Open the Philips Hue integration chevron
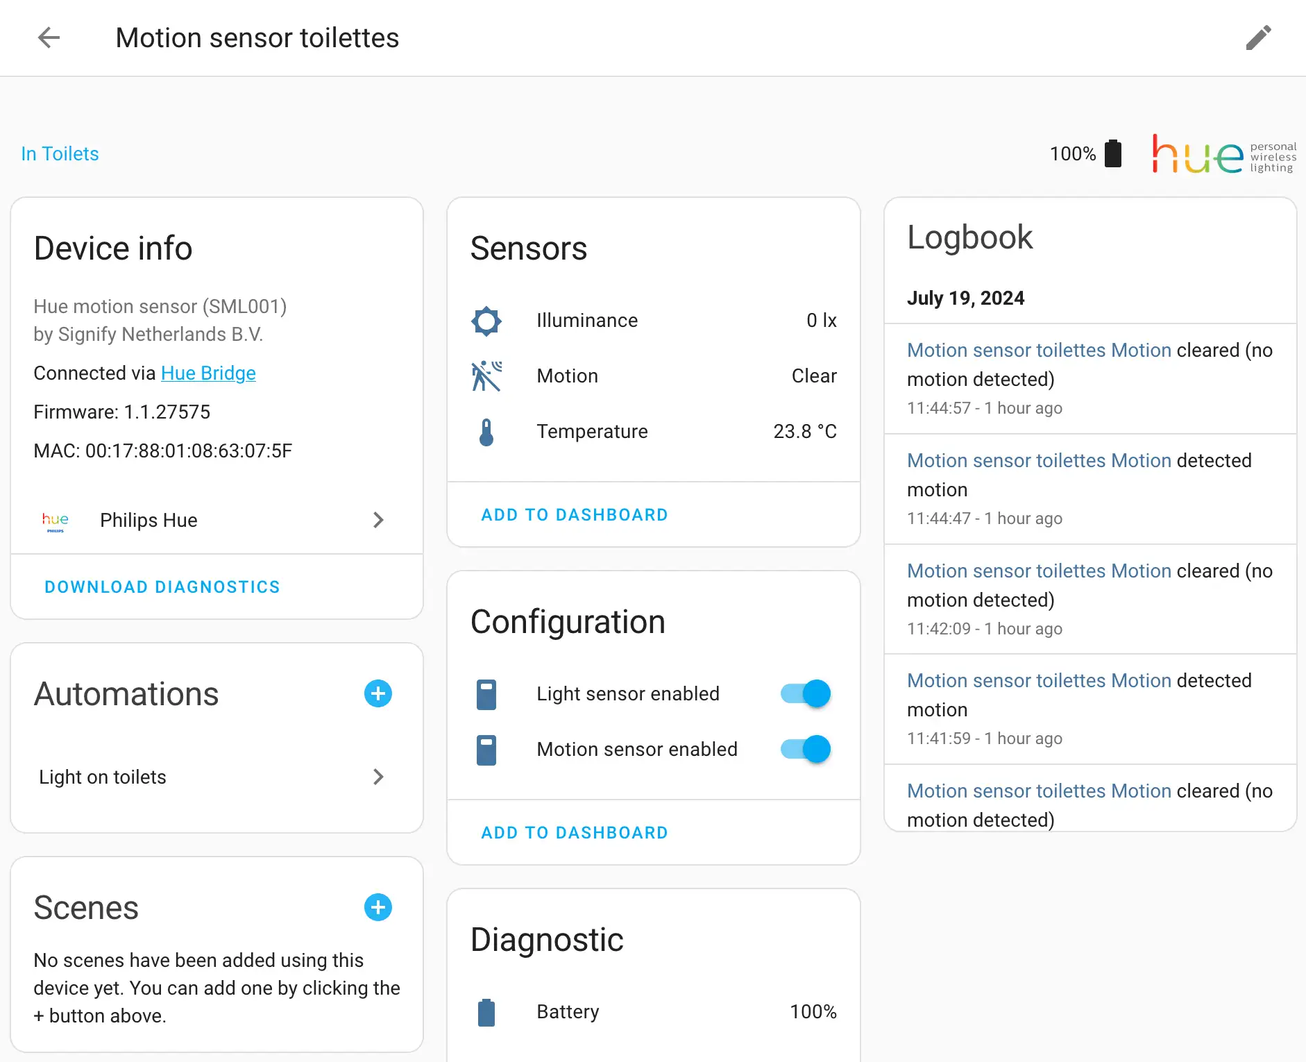This screenshot has height=1062, width=1306. (378, 520)
